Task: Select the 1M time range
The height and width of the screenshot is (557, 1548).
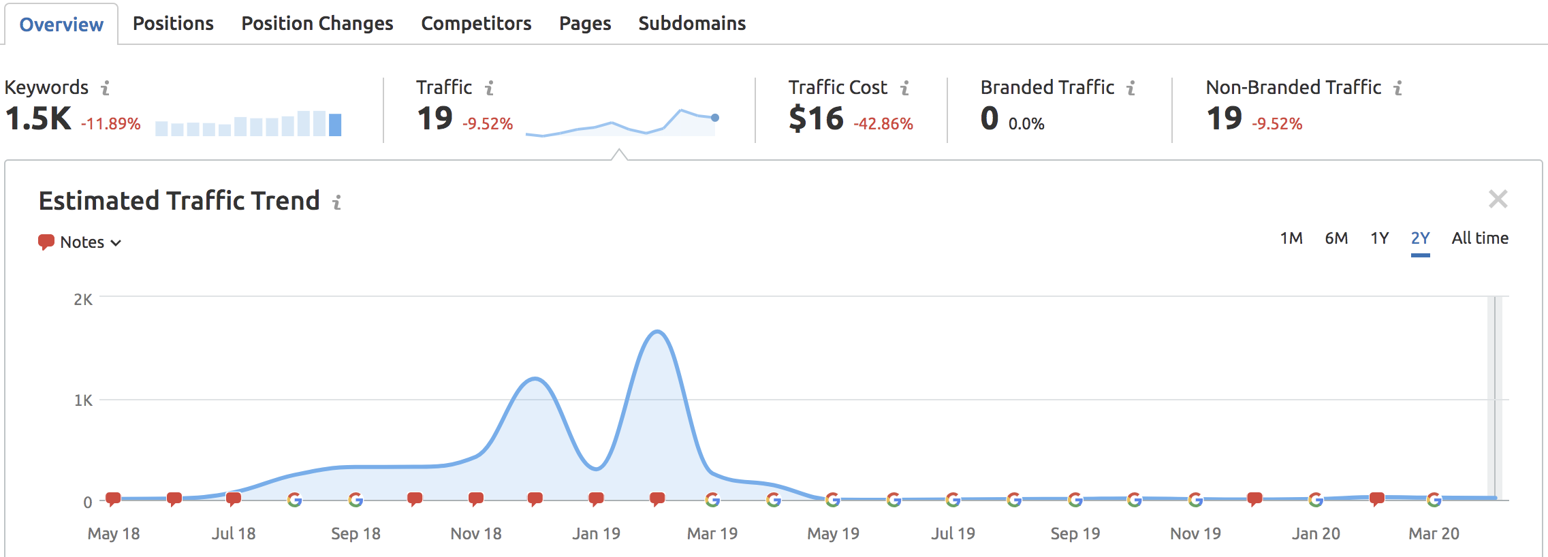Action: pyautogui.click(x=1291, y=238)
